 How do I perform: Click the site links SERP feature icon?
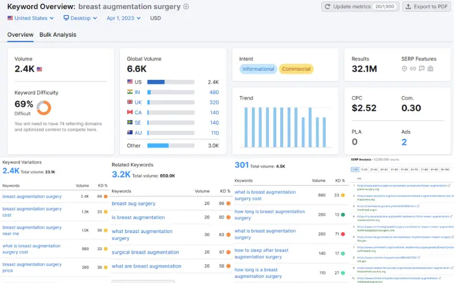coord(413,68)
